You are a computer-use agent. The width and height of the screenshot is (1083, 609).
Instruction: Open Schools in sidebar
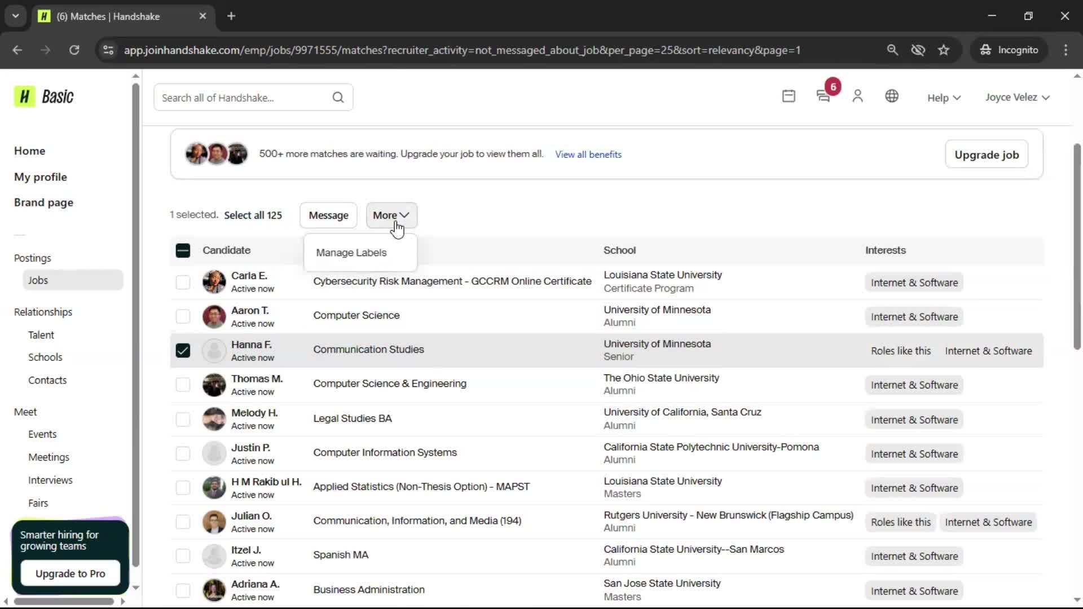[45, 358]
